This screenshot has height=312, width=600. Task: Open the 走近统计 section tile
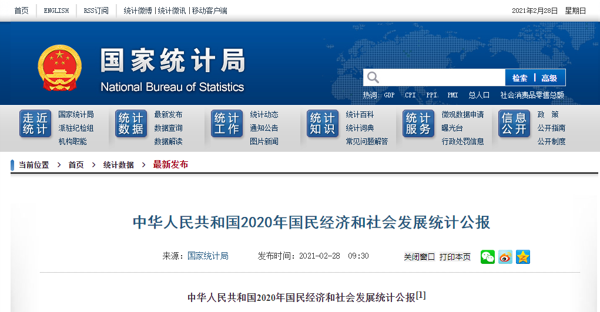point(35,123)
